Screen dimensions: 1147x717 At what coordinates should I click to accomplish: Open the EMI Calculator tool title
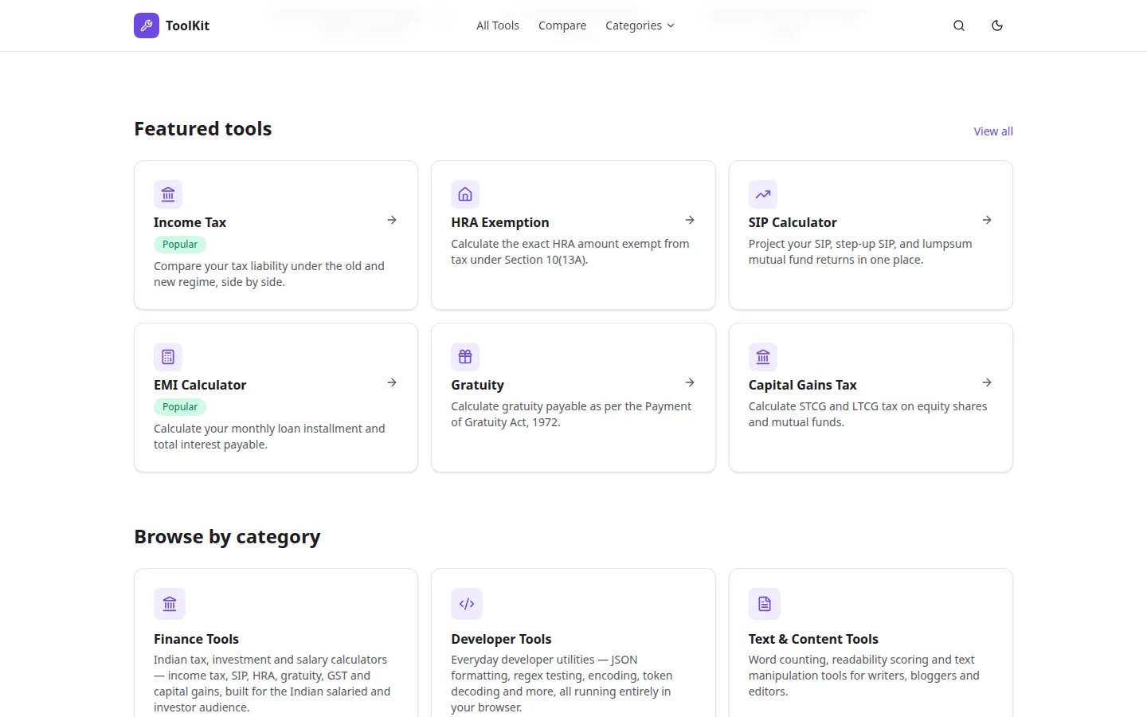point(200,385)
